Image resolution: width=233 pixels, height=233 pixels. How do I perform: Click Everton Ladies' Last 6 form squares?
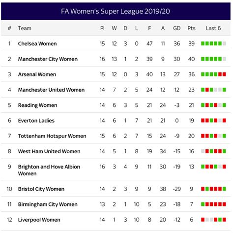[213, 121]
